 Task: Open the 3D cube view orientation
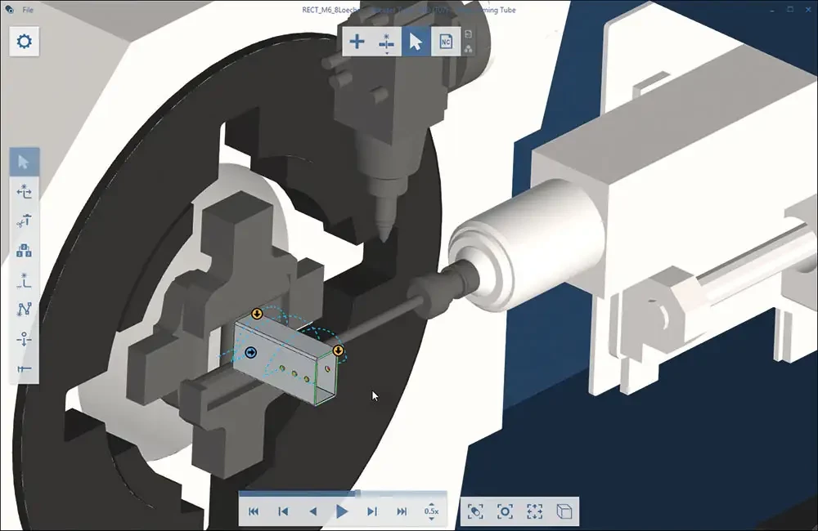(x=564, y=511)
